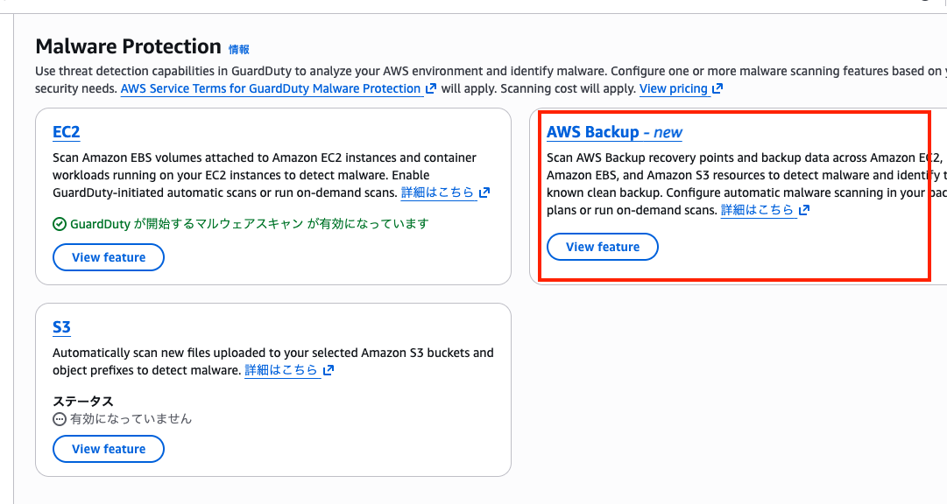Click the external icon in the EC2 card

coord(484,192)
